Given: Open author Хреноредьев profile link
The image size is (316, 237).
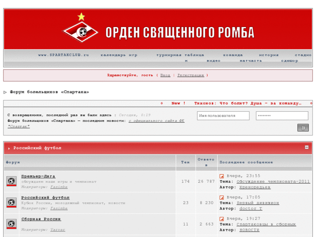Looking at the screenshot, I should pos(255,187).
